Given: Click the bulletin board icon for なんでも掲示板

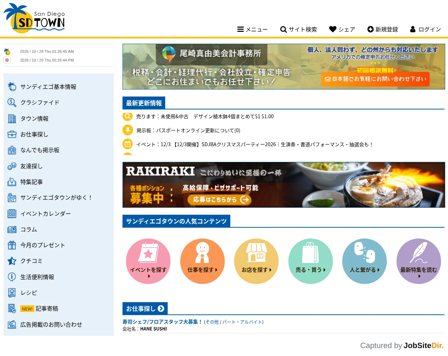Looking at the screenshot, I should tap(12, 150).
